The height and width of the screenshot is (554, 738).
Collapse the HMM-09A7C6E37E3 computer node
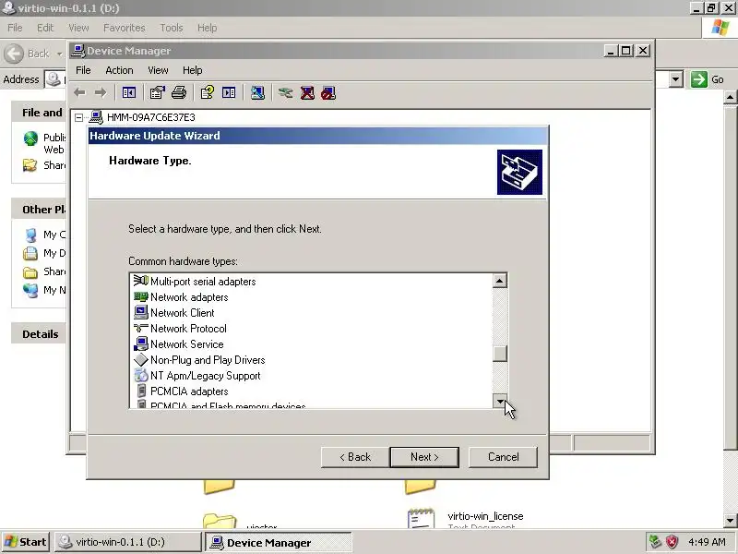(x=79, y=117)
